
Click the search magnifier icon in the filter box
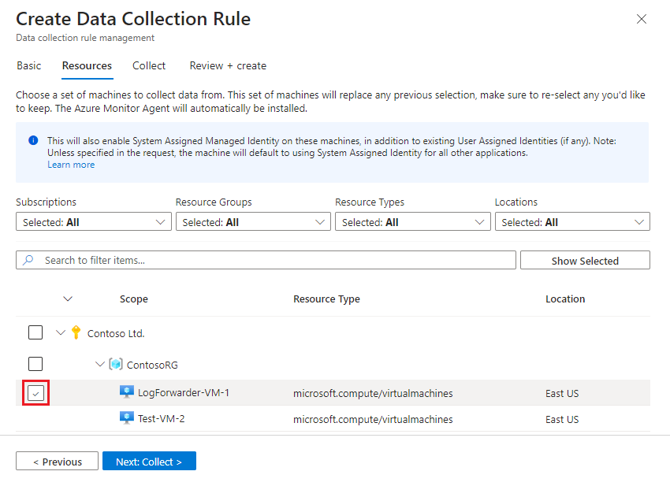[28, 259]
